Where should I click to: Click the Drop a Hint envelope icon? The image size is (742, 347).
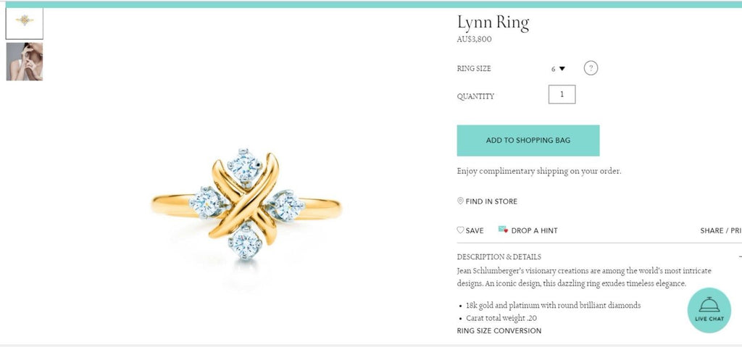pos(503,230)
